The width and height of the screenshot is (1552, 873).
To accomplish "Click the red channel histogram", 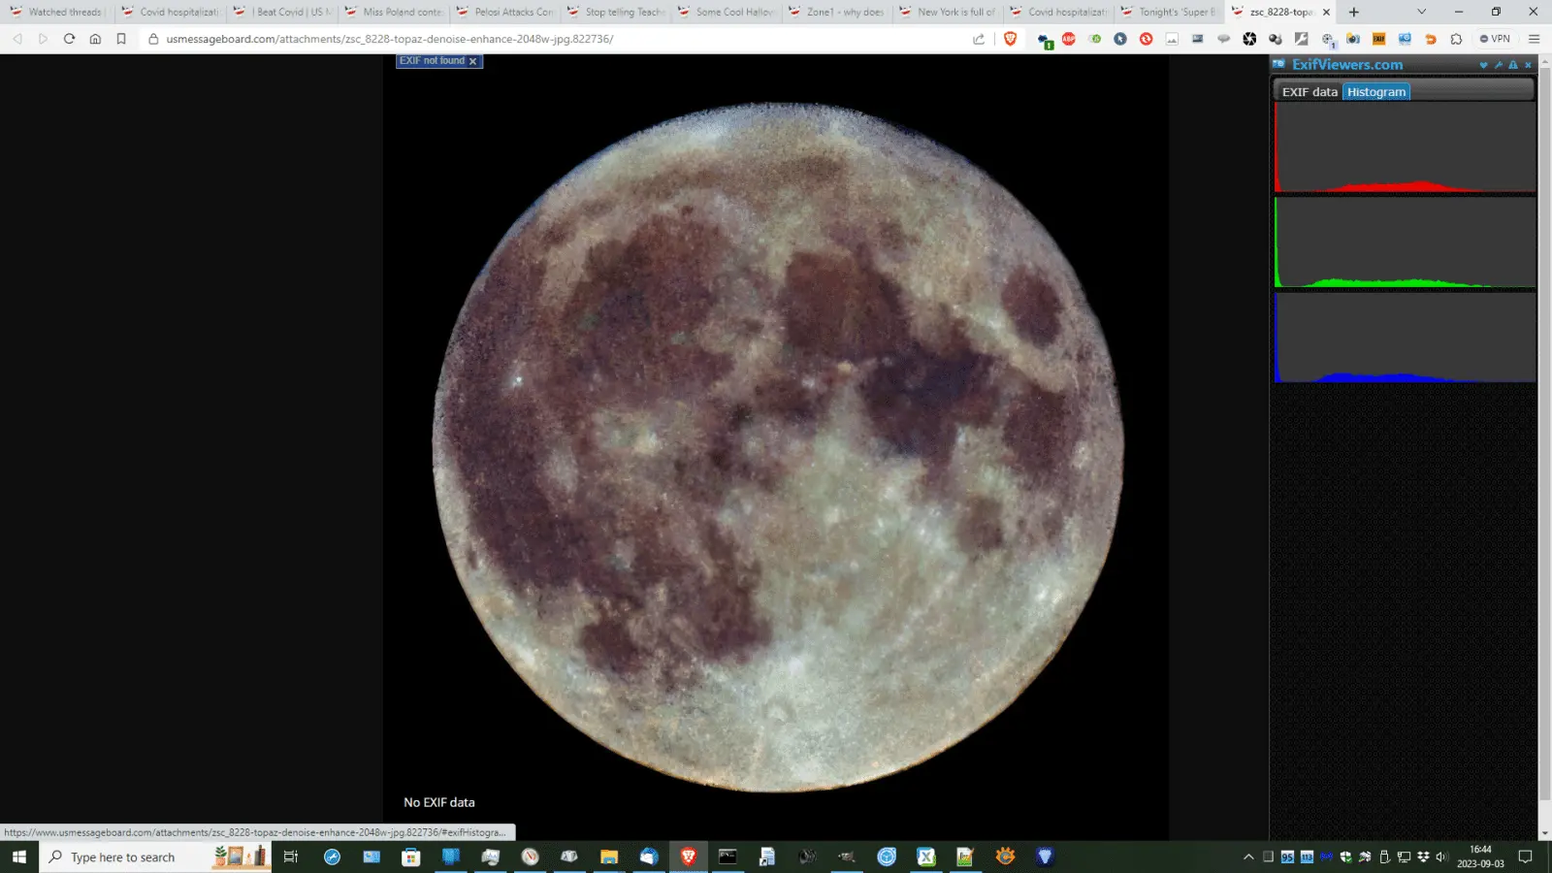I will pos(1404,150).
